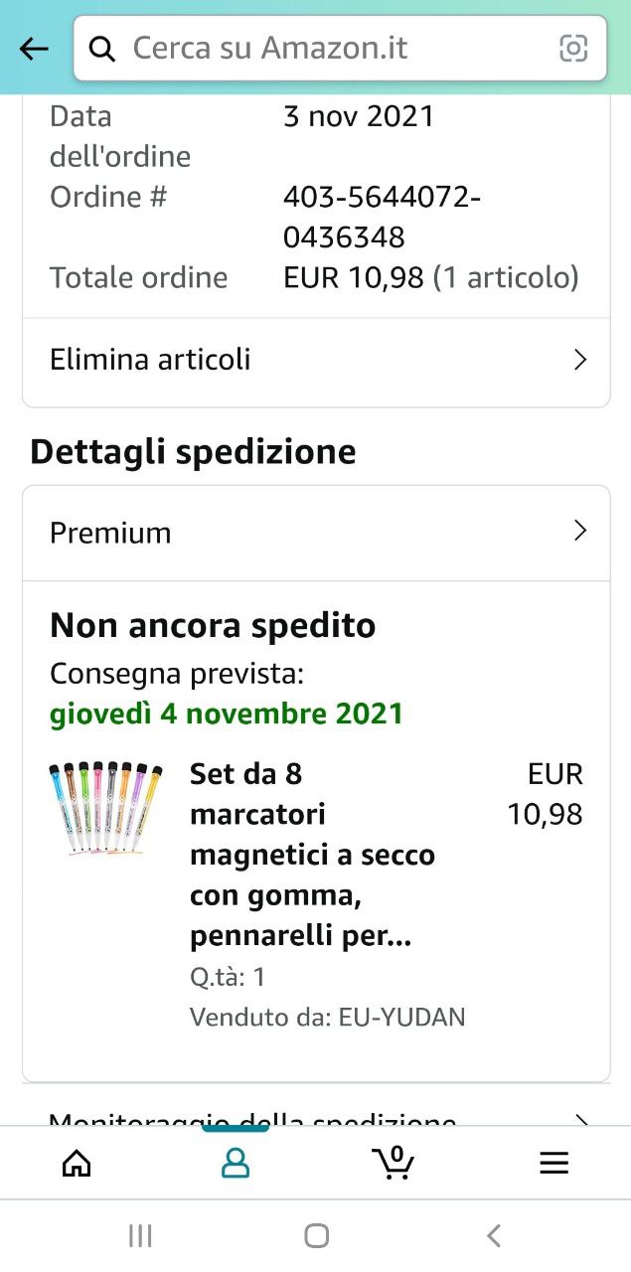
Task: Expand Elimina articoli chevron
Action: [581, 360]
